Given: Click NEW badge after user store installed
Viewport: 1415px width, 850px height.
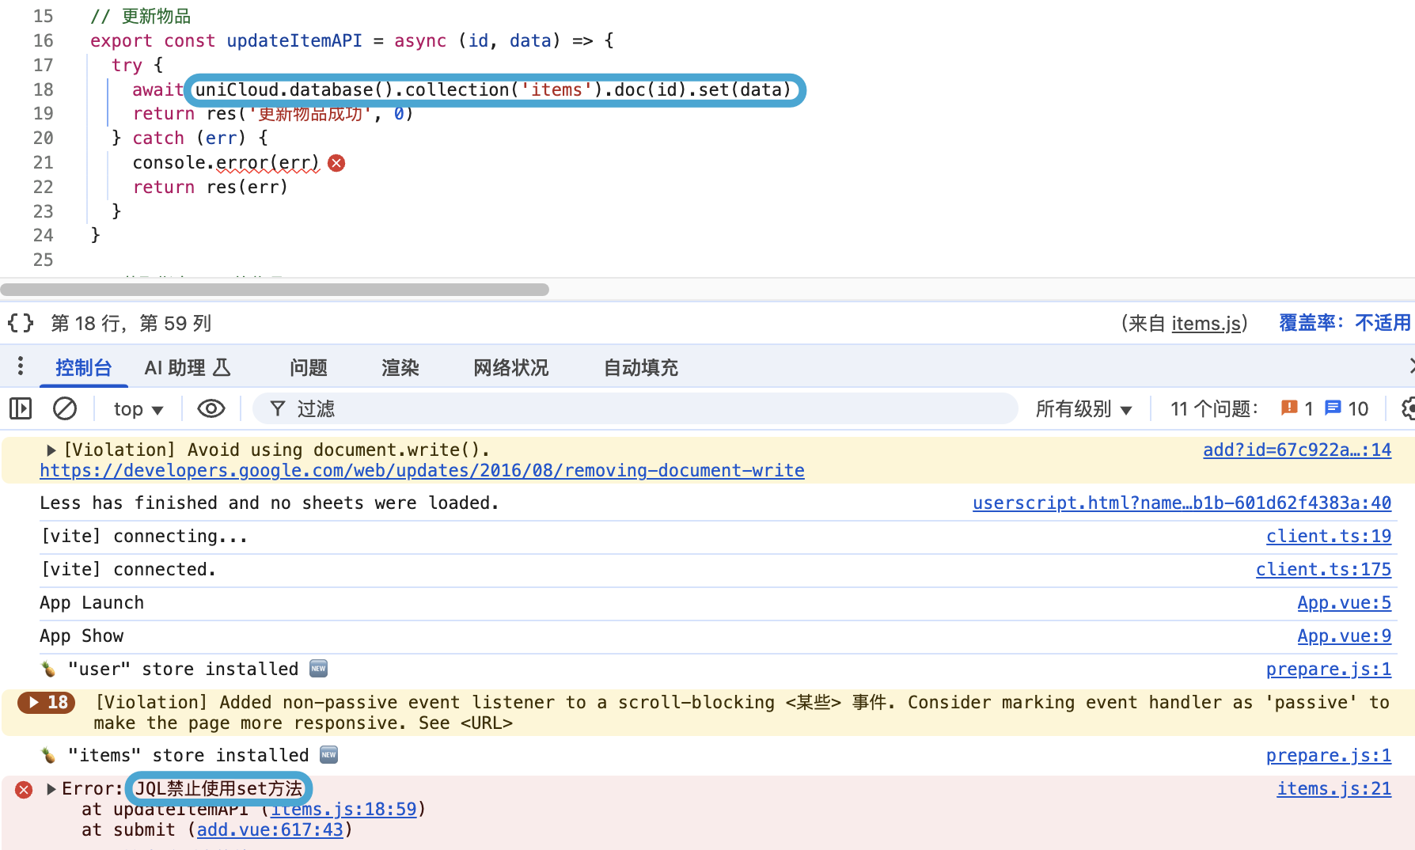Looking at the screenshot, I should 318,669.
